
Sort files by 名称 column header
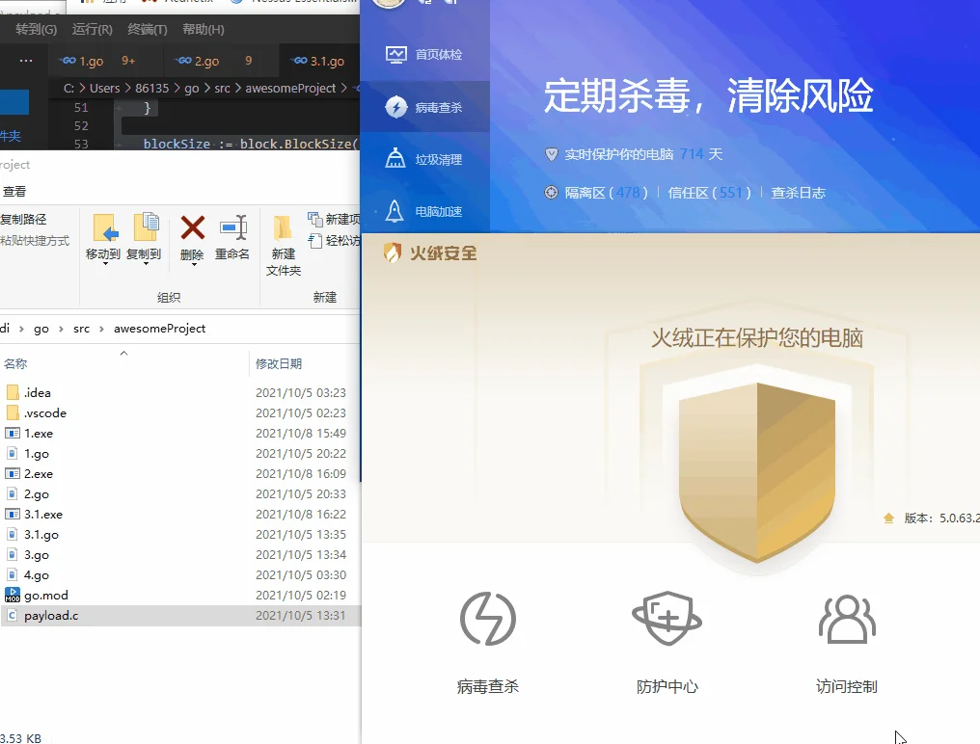tap(15, 363)
